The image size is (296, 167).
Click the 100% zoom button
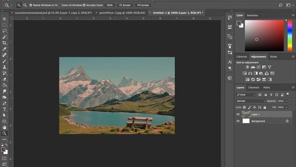click(x=110, y=5)
